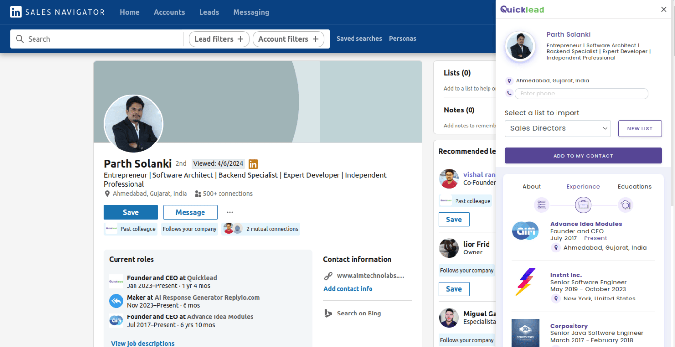This screenshot has height=347, width=675.
Task: Click the Quicklead logo in the panel
Action: click(x=522, y=9)
